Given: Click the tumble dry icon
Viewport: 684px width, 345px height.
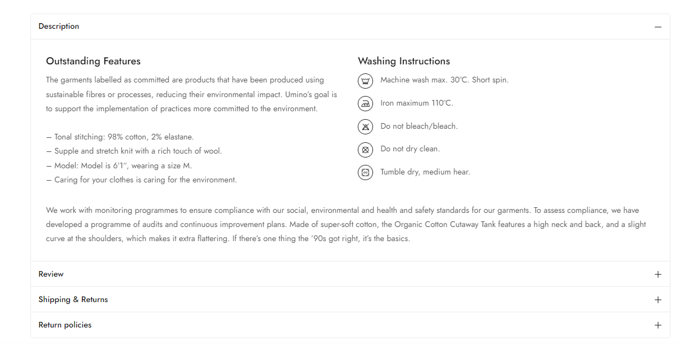Looking at the screenshot, I should 365,172.
